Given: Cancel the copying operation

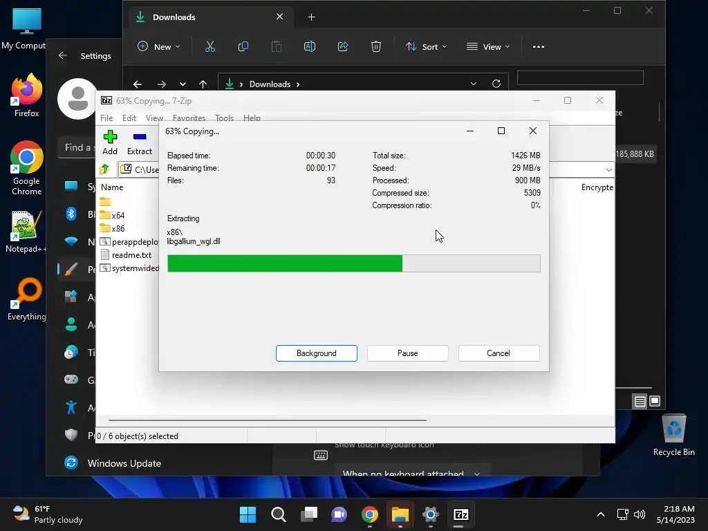Looking at the screenshot, I should tap(499, 353).
